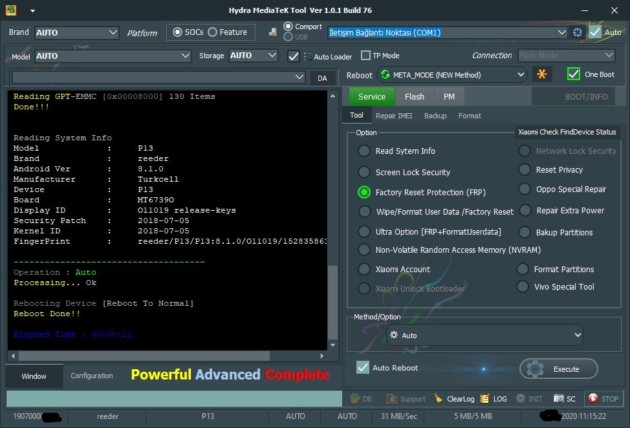Select Wipe/Format User Data option
The image size is (630, 428).
tap(364, 211)
